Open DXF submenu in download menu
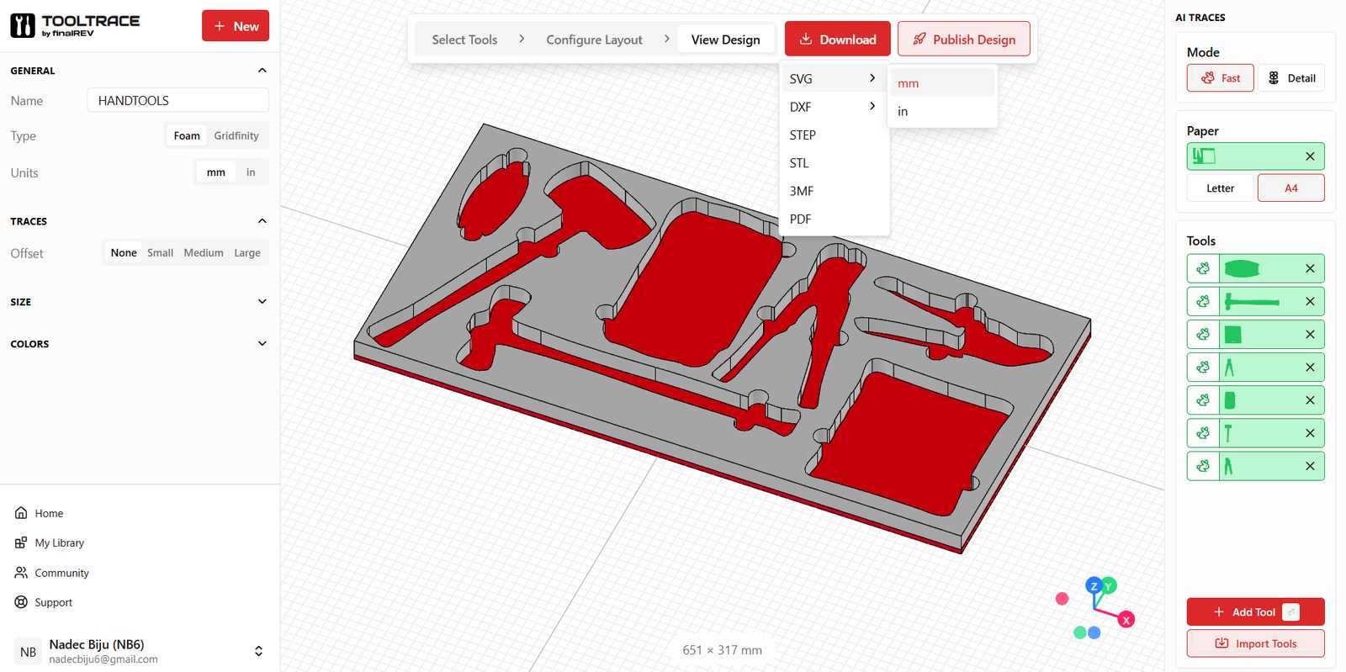This screenshot has width=1346, height=672. pos(834,107)
